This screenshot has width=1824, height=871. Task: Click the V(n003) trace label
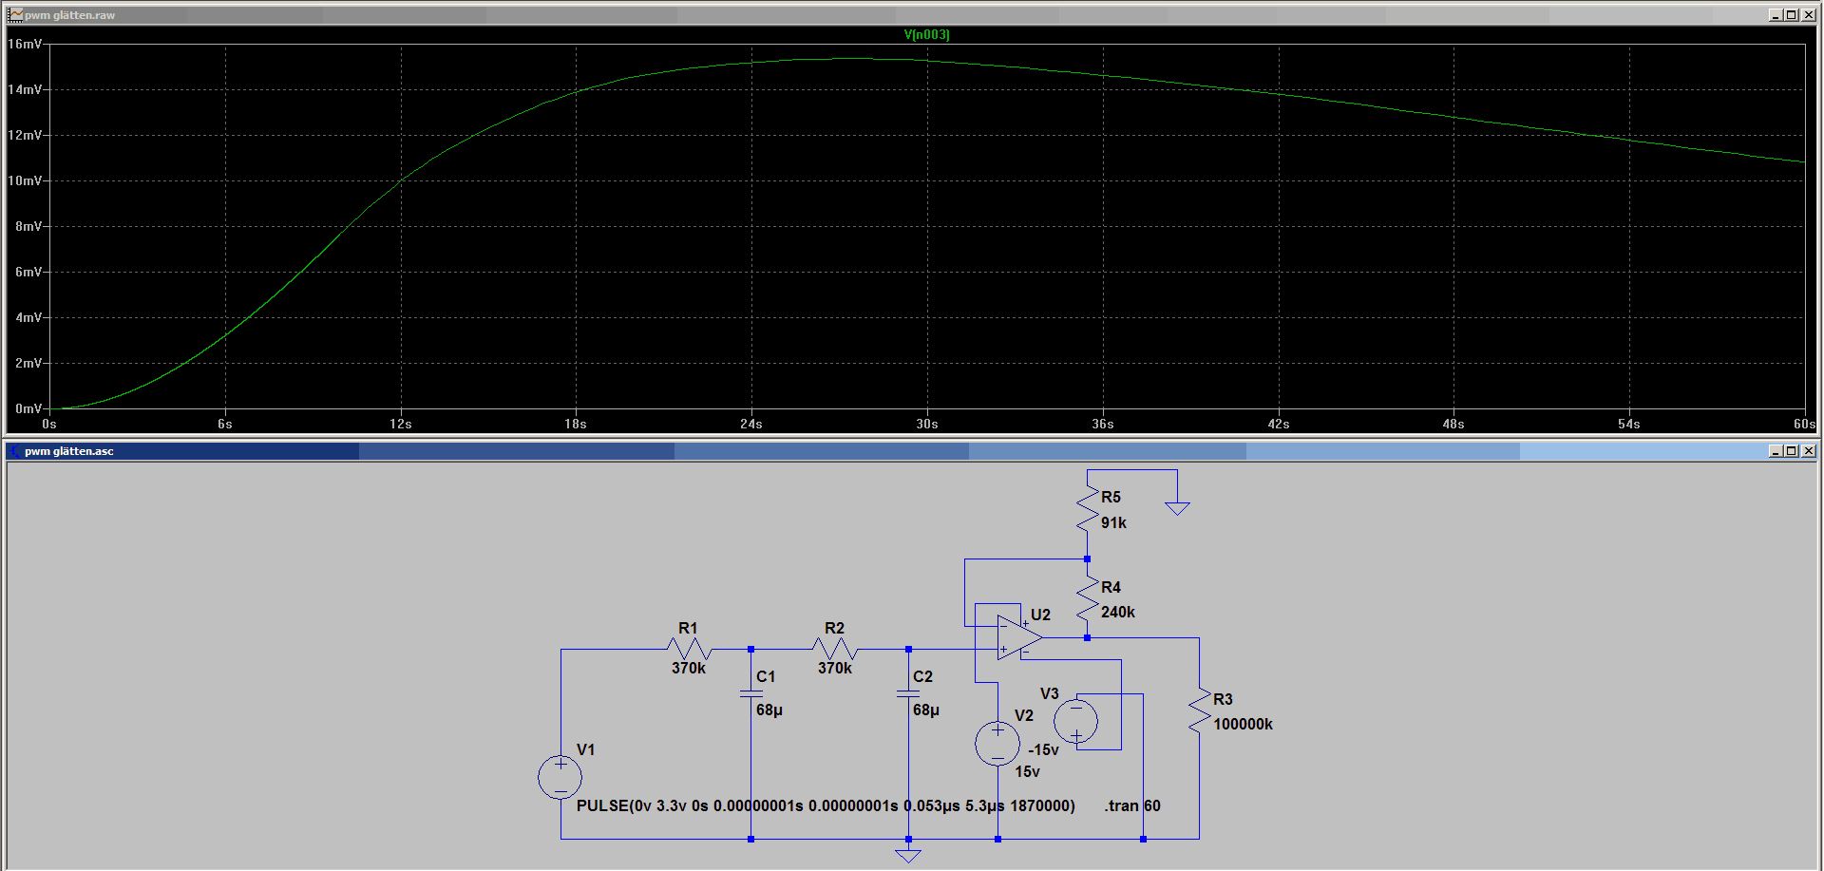point(926,35)
